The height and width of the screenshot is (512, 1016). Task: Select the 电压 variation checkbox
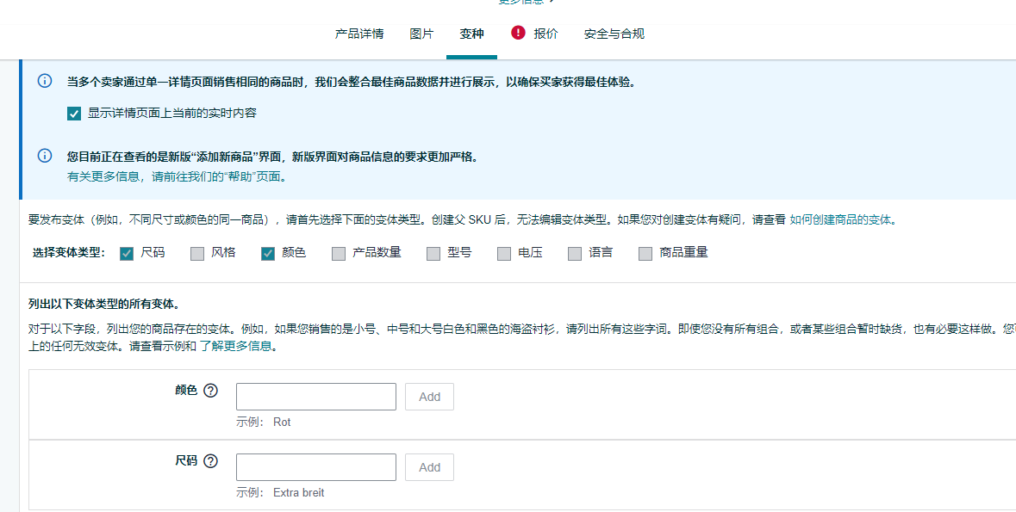tap(504, 253)
